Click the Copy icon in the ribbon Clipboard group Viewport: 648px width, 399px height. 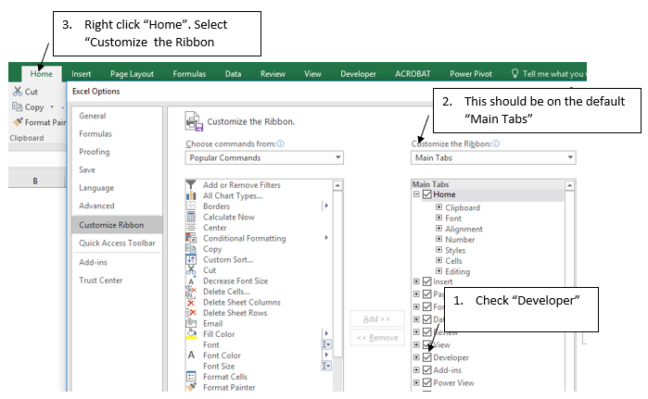point(17,106)
